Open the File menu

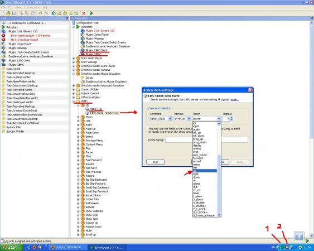tap(3, 7)
